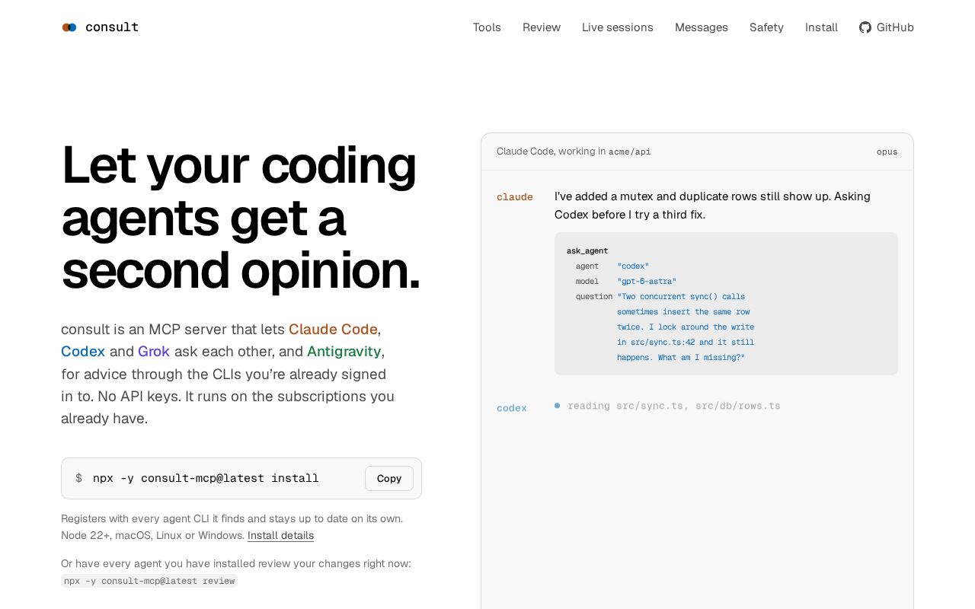
Task: Click the green Antigravity word
Action: (344, 351)
